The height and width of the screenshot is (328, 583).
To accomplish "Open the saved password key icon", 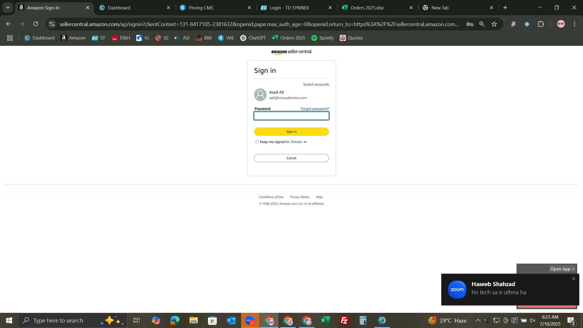I will click(x=470, y=24).
